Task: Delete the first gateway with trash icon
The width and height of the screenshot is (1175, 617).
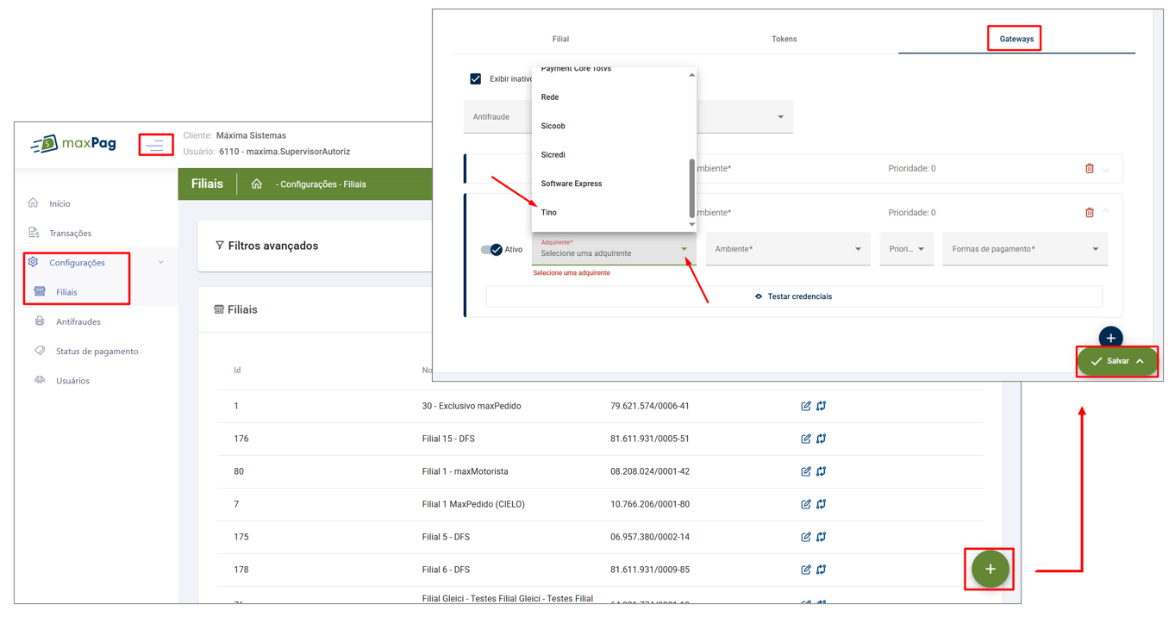Action: click(x=1089, y=169)
